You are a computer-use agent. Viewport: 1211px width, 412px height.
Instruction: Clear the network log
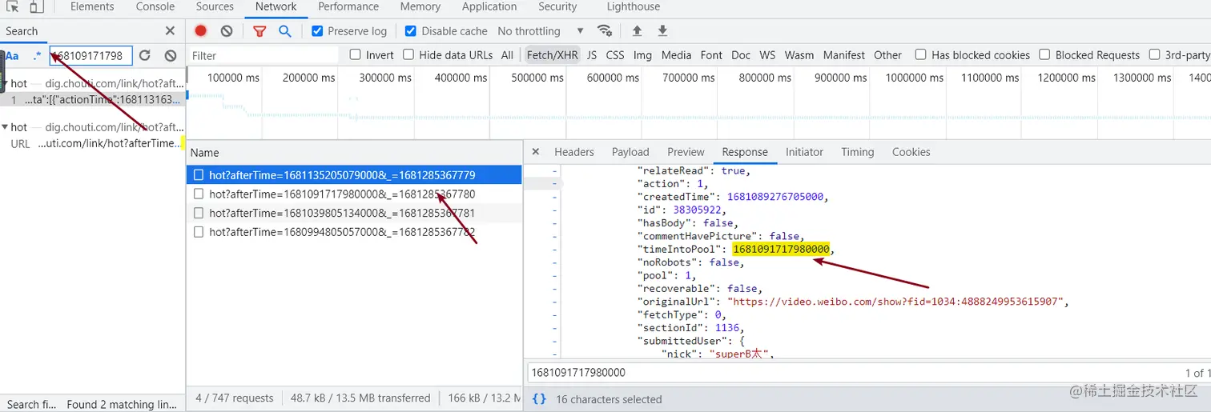coord(227,30)
